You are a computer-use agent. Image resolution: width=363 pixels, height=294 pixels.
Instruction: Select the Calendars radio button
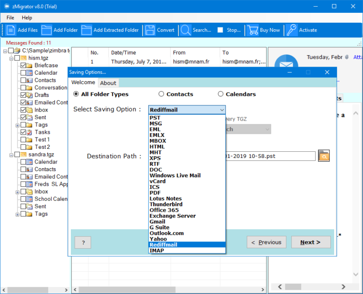click(220, 94)
